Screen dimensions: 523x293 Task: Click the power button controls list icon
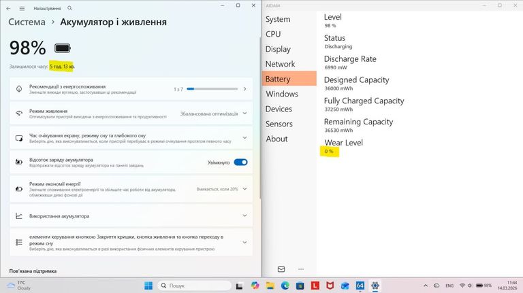pyautogui.click(x=19, y=243)
